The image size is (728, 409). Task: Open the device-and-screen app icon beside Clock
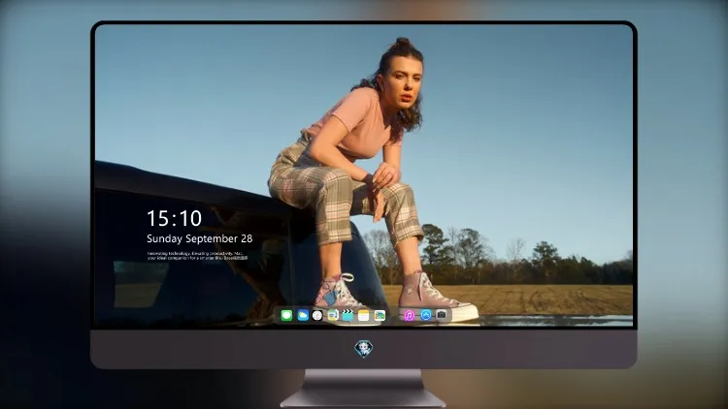coord(332,315)
